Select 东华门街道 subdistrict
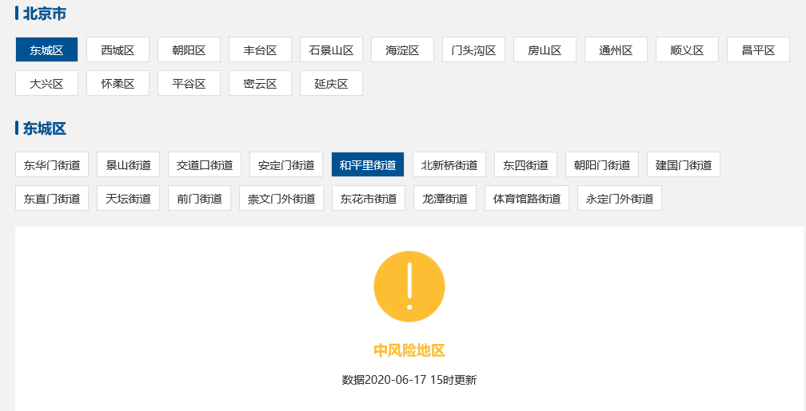 click(52, 164)
